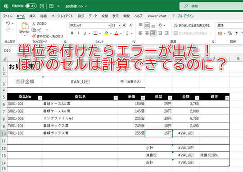
Task: Select the #VALUE! cell beside 小計
Action: pyautogui.click(x=186, y=148)
